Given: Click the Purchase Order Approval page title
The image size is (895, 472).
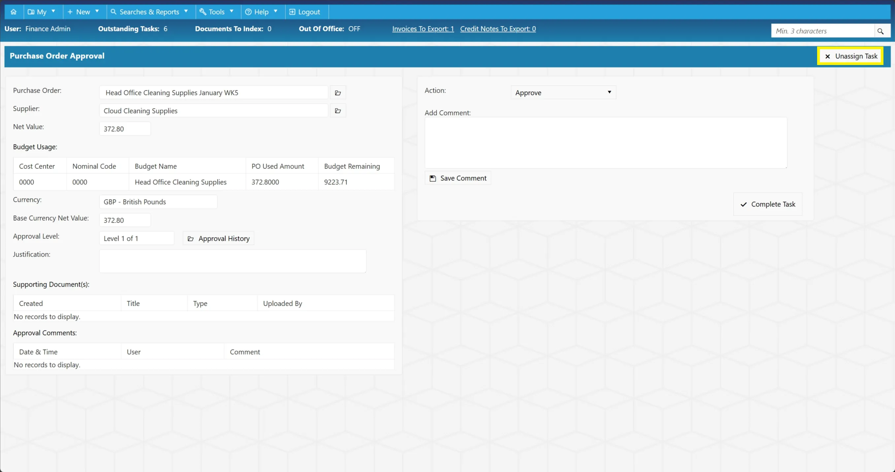Looking at the screenshot, I should click(x=57, y=56).
